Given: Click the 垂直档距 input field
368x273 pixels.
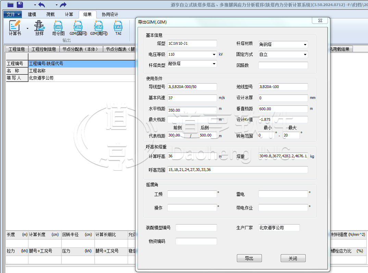Looking at the screenshot, I should (x=283, y=109).
